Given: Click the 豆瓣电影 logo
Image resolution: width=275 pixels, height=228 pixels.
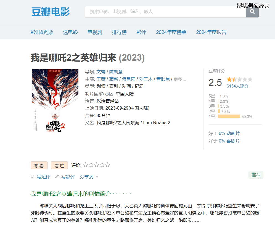Looking at the screenshot, I should click(51, 12).
